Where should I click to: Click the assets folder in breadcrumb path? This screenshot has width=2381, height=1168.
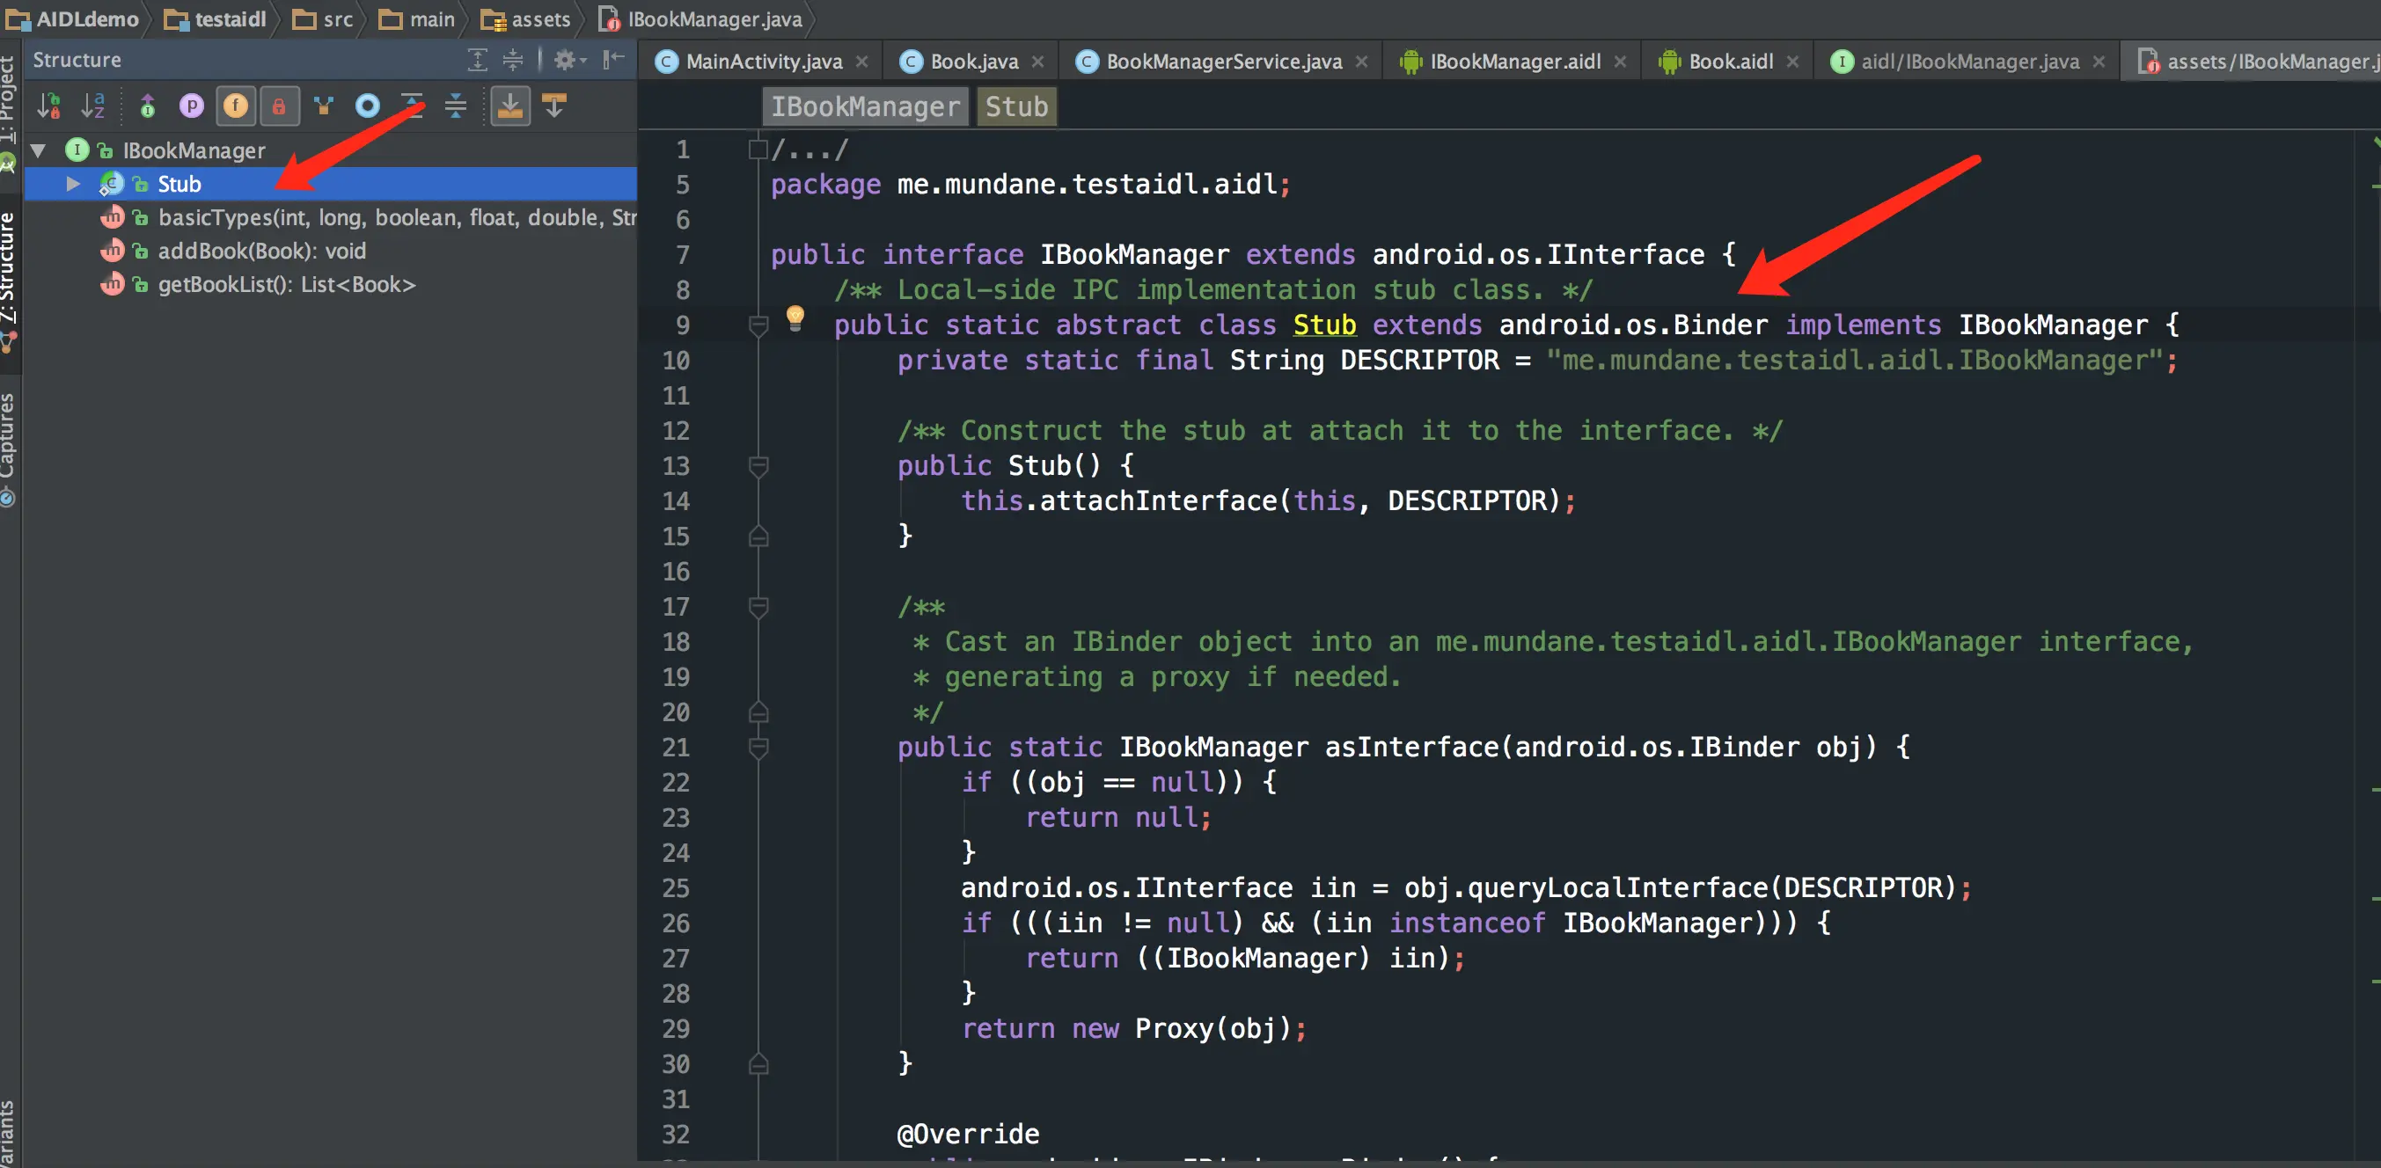539,18
